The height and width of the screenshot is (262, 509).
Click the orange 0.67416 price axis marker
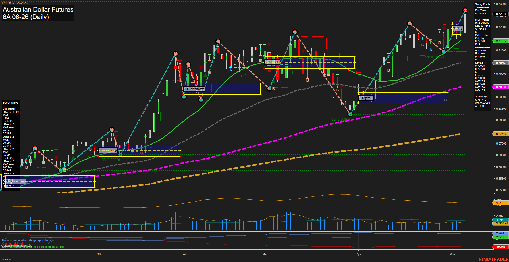click(x=501, y=134)
